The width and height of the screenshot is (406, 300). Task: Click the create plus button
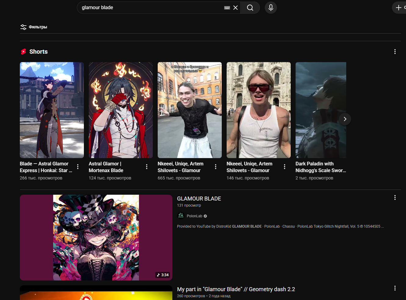pos(399,8)
